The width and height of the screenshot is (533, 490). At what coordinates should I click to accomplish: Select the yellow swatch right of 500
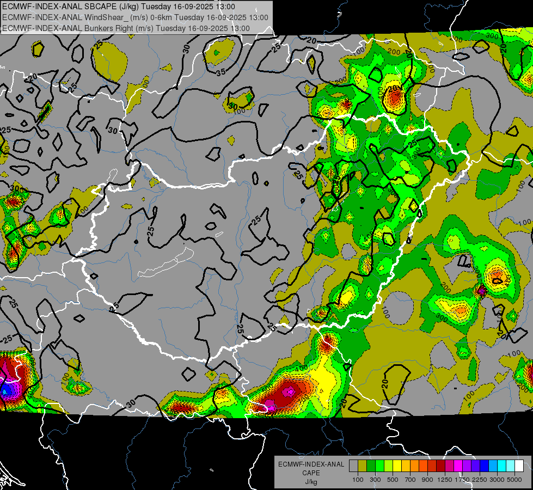397,466
